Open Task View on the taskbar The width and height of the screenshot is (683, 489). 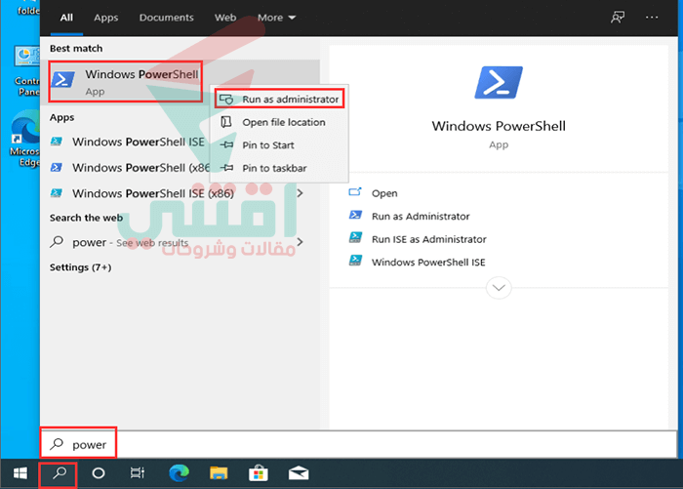click(138, 473)
